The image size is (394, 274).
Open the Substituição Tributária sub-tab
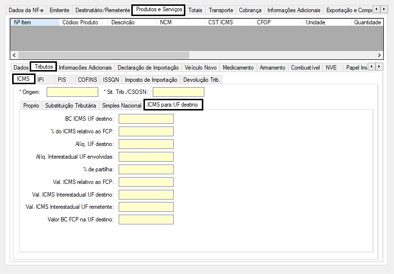(71, 106)
